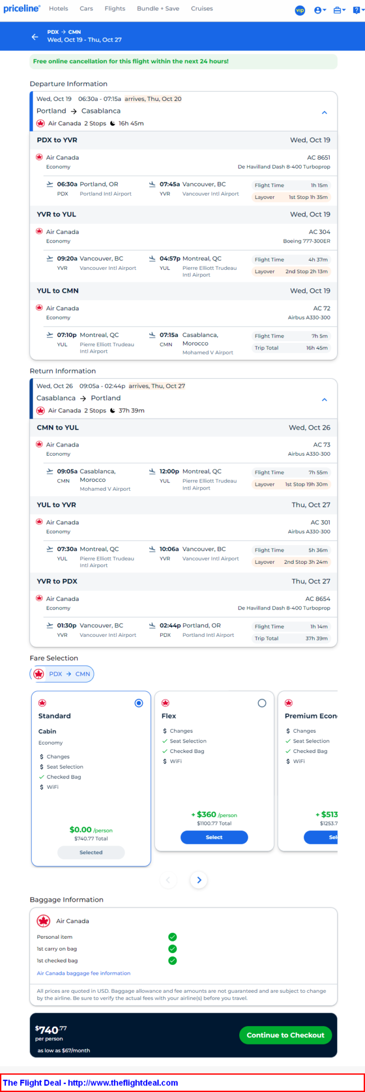
Task: Click the free online cancellation banner
Action: point(184,61)
